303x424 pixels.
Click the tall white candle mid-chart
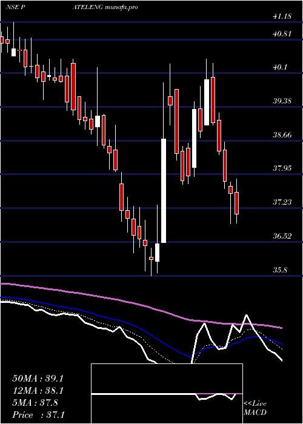[164, 191]
